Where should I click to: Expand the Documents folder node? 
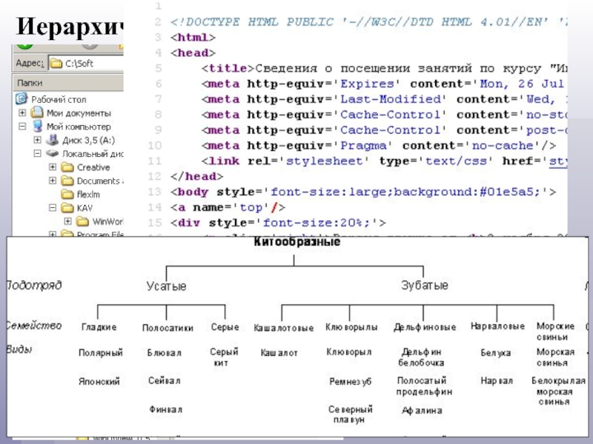pyautogui.click(x=53, y=181)
